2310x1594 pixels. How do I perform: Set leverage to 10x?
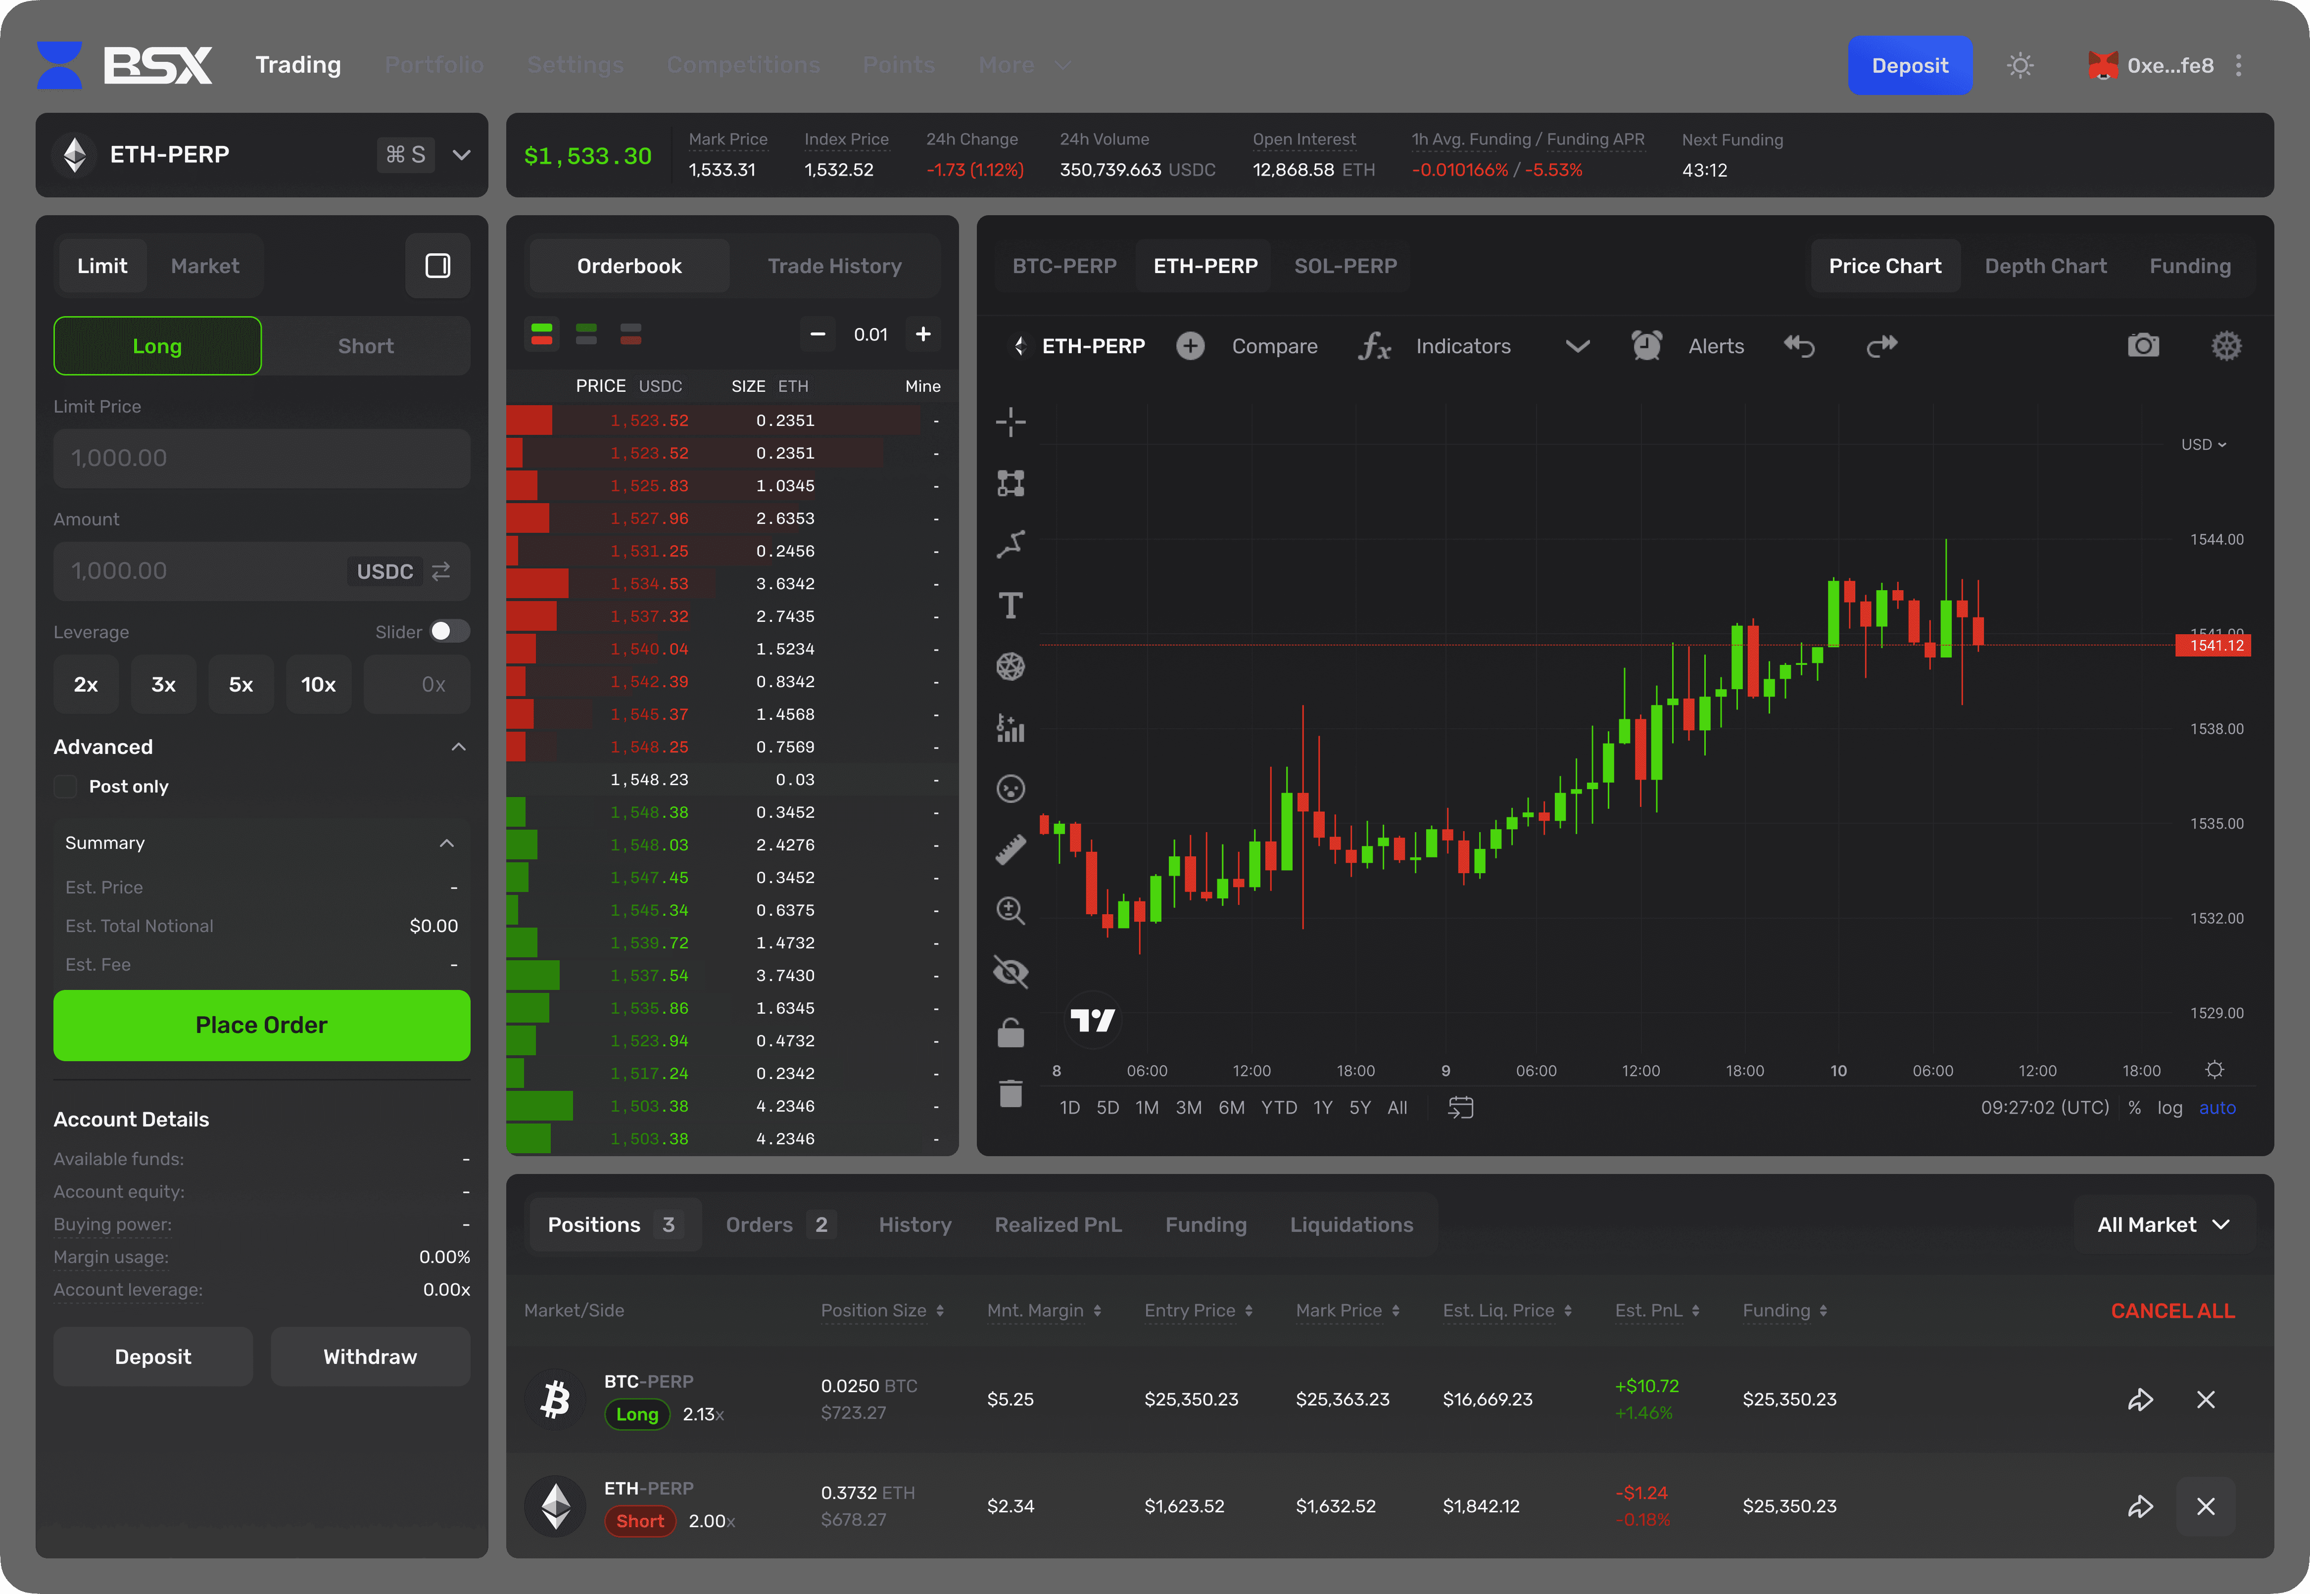[319, 685]
